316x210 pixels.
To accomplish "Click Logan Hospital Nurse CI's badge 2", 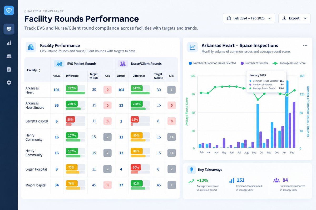I will [171, 169].
